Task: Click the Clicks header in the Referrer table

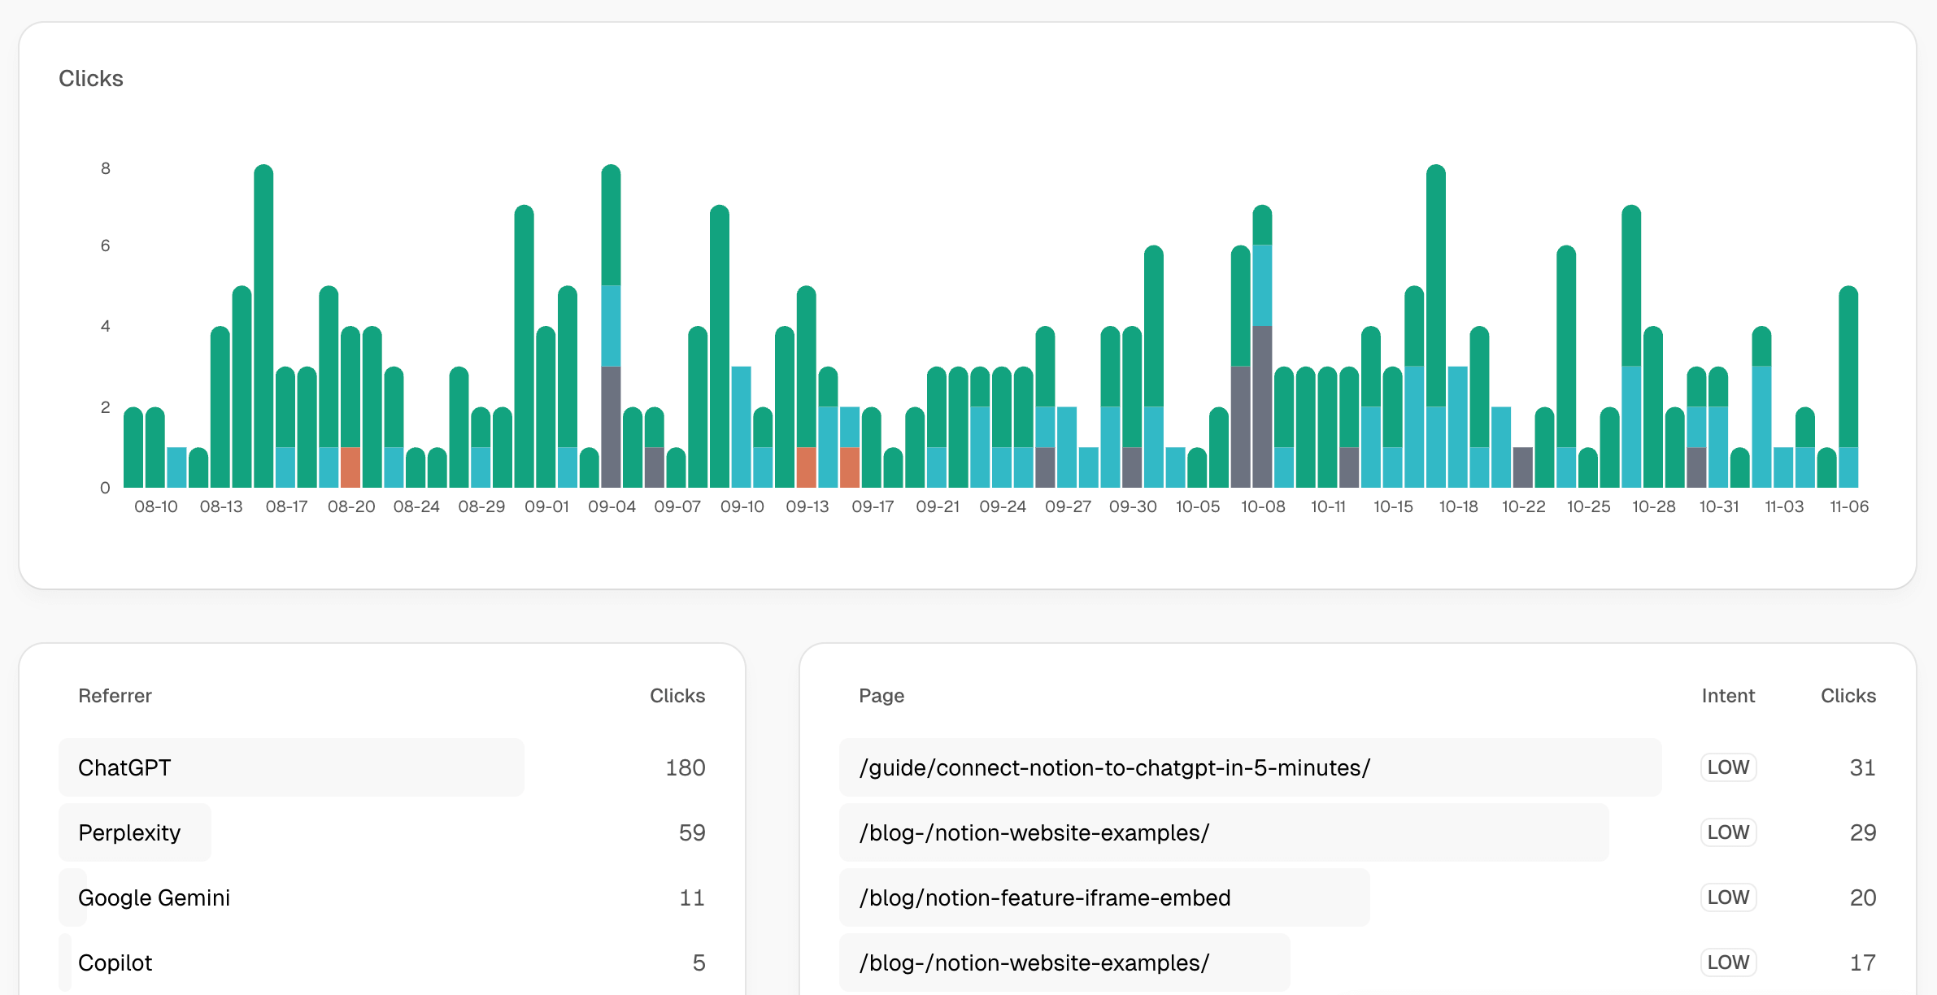Action: (677, 696)
